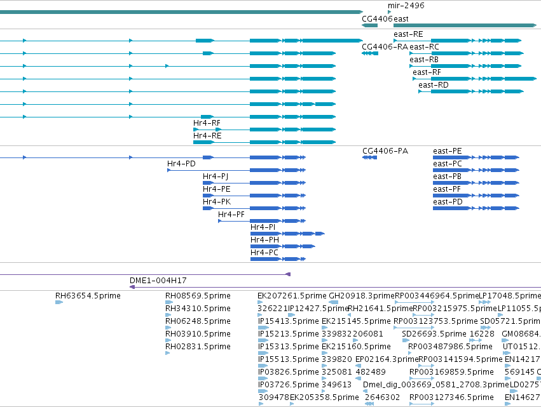Click the RP003141594.5prime EST label
This screenshot has height=407, width=541.
point(460,359)
